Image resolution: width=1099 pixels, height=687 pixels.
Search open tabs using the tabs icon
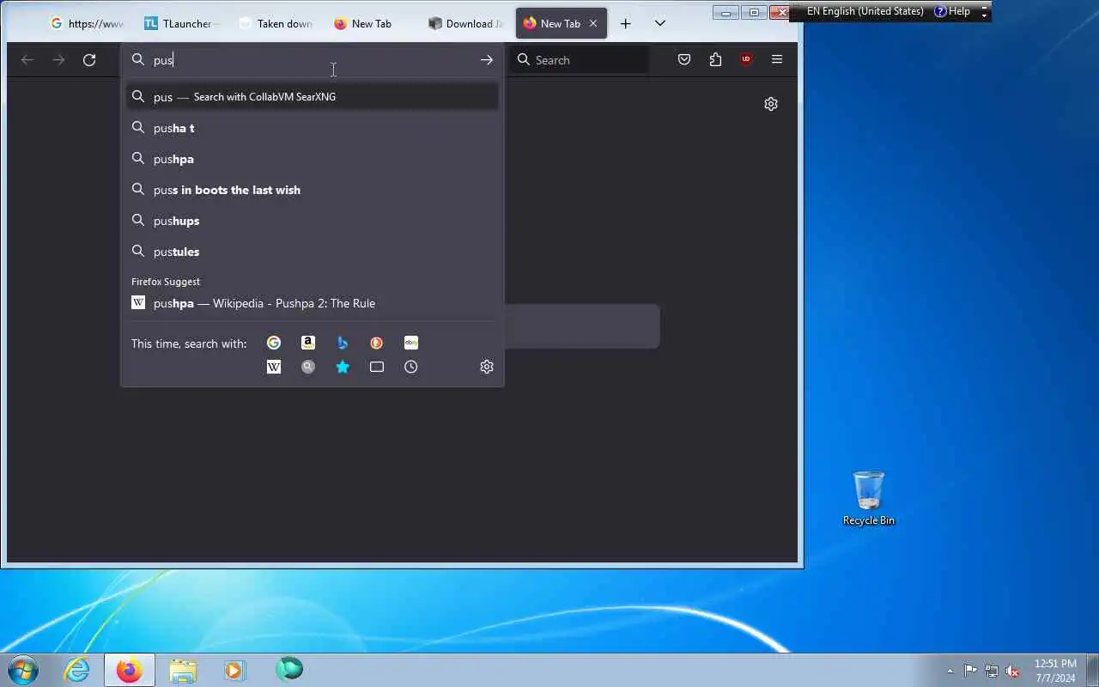[x=377, y=367]
